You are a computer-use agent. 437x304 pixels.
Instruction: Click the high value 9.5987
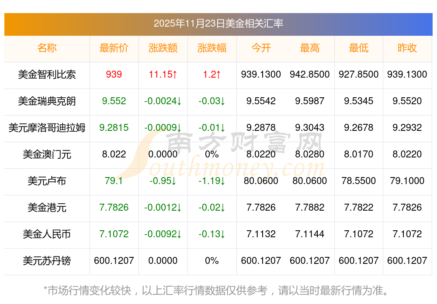[x=310, y=101]
